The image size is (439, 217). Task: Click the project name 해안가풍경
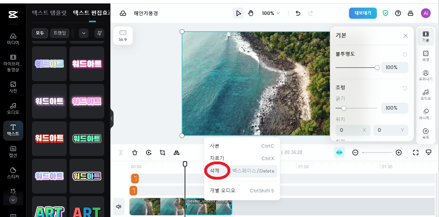click(x=146, y=13)
